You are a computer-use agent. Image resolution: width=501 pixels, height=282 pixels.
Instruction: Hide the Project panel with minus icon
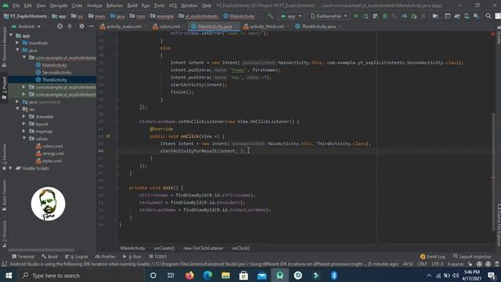91,27
